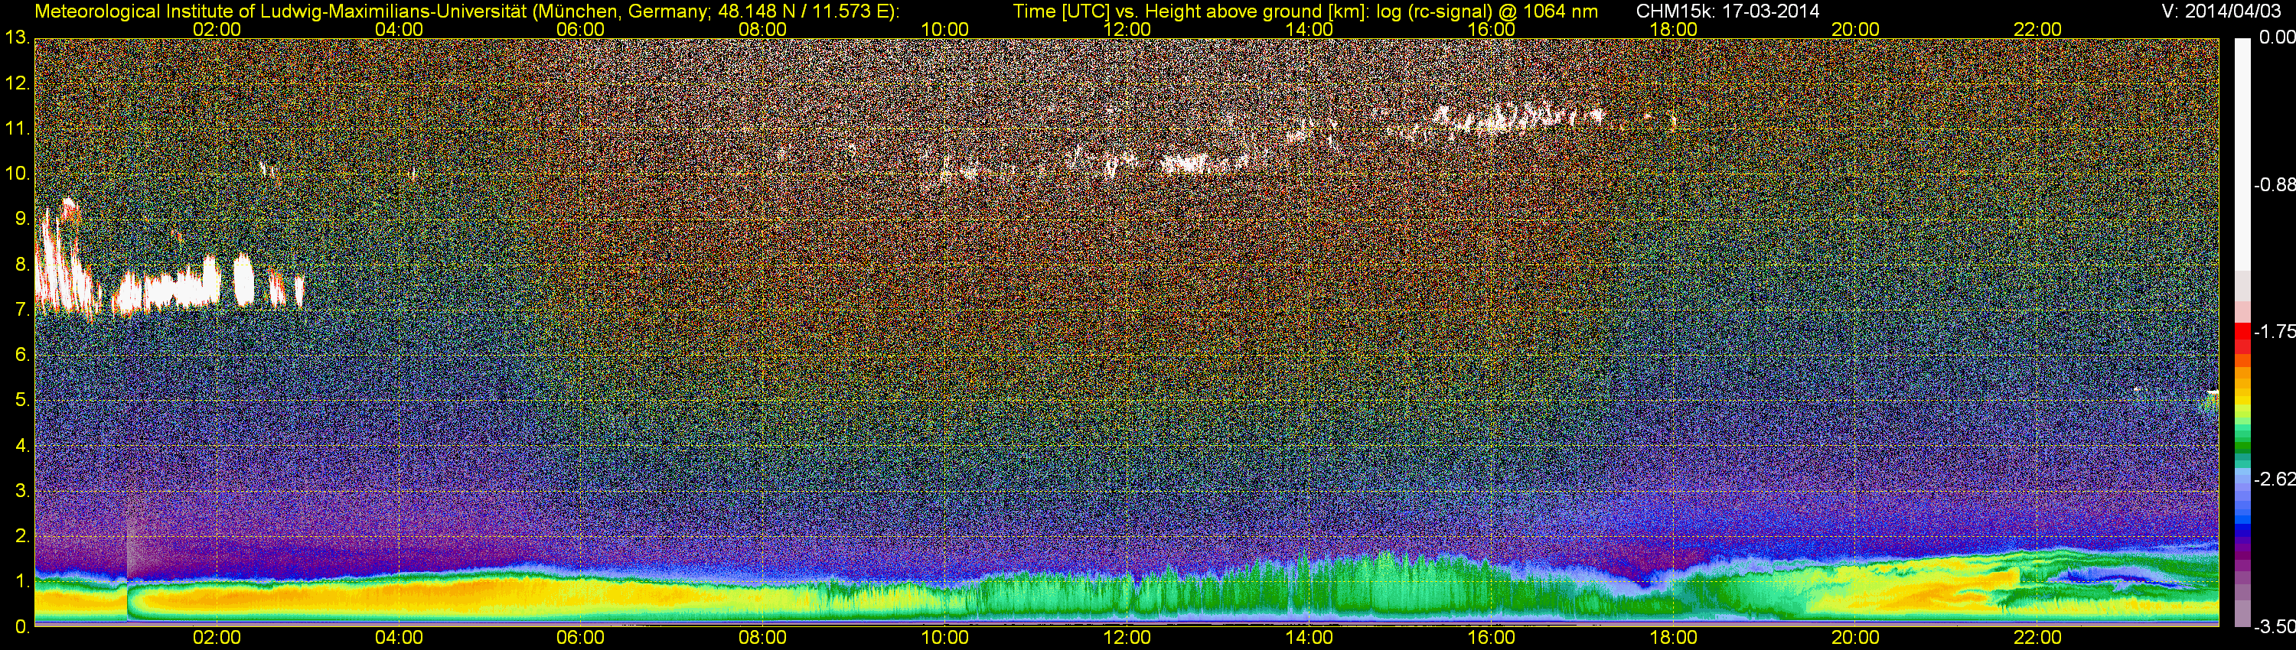Image resolution: width=2296 pixels, height=650 pixels.
Task: Select 12:00 on the bottom time axis
Action: [x=1127, y=638]
